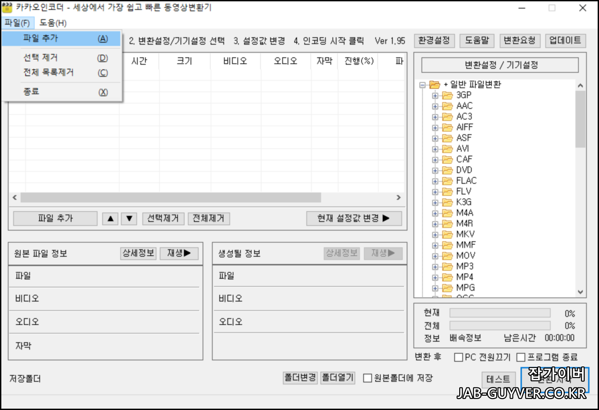The width and height of the screenshot is (599, 410).
Task: Toggle 프로그램 종료 checkbox
Action: point(521,357)
